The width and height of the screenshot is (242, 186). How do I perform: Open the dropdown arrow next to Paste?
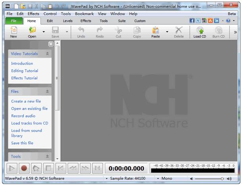tap(167, 32)
